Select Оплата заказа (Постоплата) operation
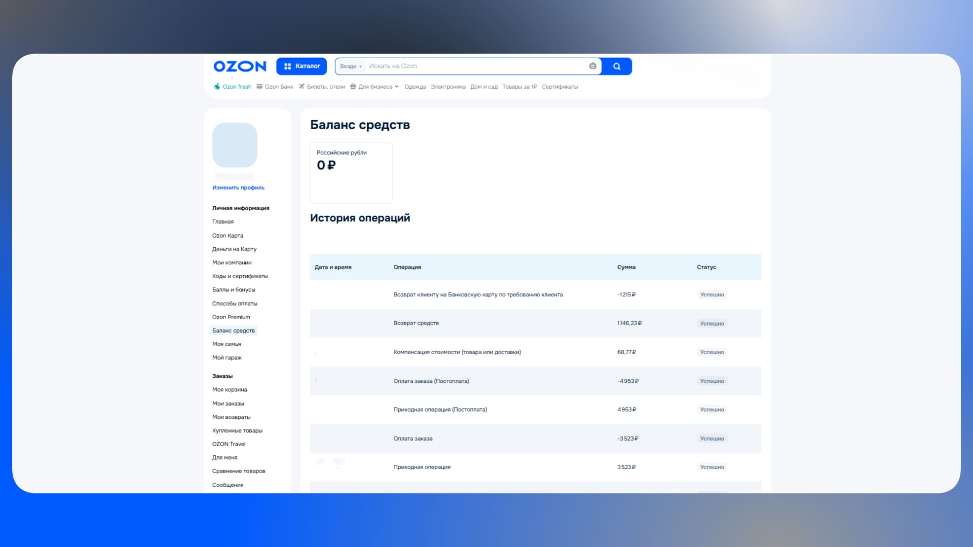 [431, 381]
